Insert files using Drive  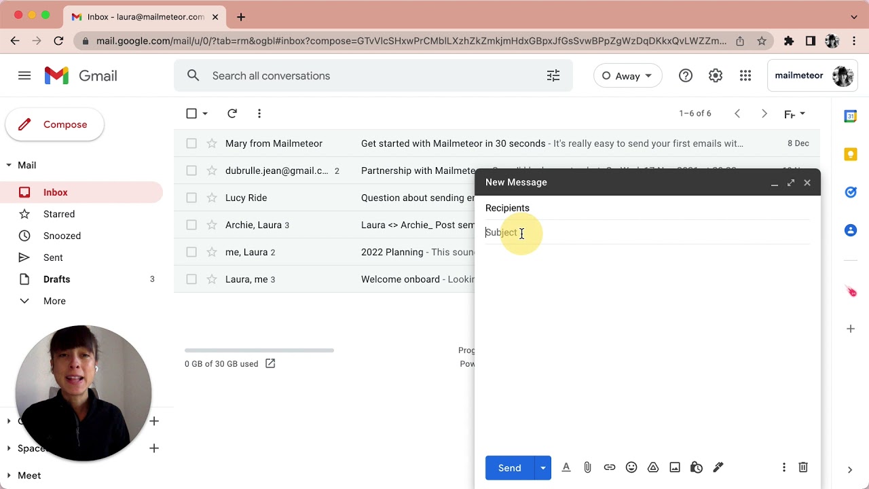(653, 467)
